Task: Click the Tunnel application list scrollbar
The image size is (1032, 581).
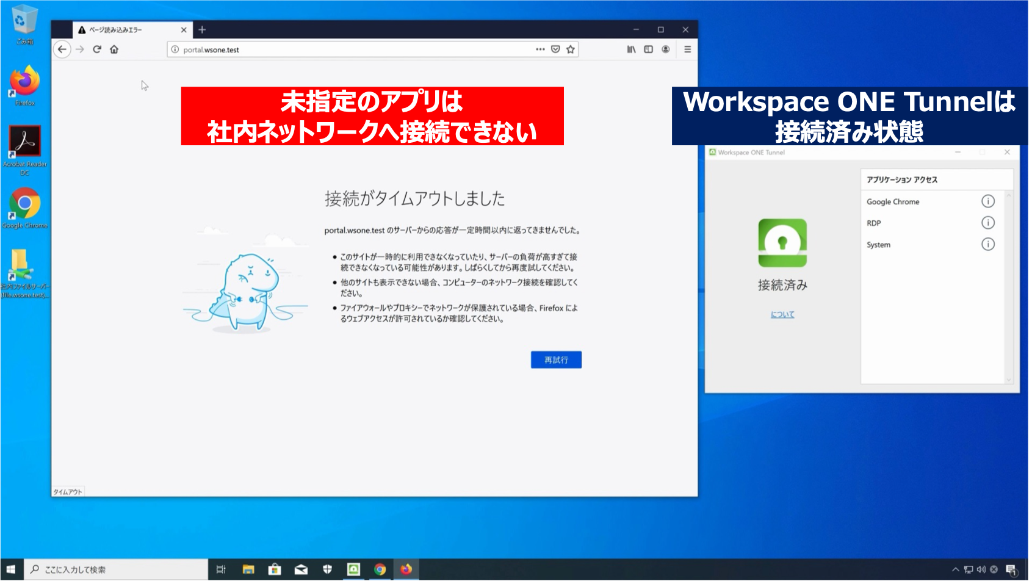Action: tap(1009, 287)
